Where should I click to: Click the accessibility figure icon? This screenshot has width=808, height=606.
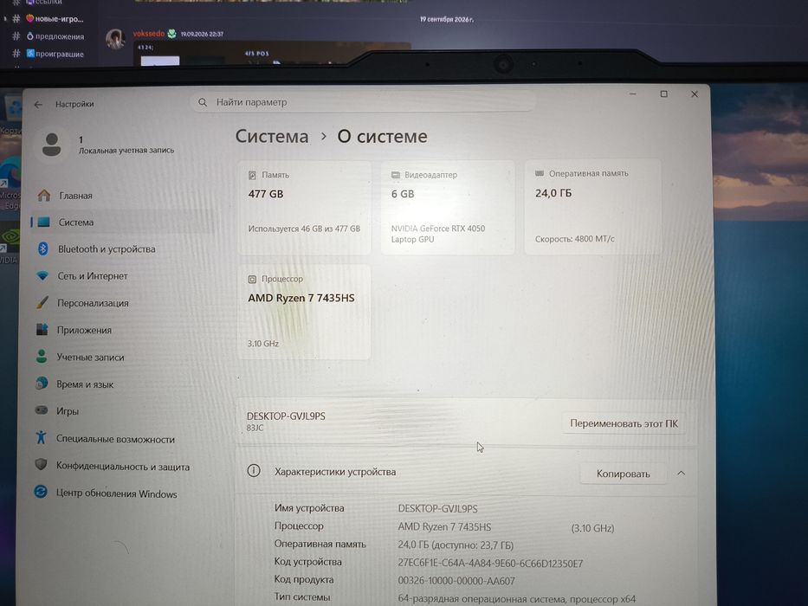(x=42, y=437)
